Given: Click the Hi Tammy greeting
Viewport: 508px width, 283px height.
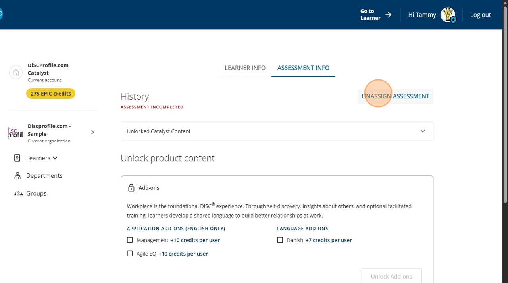Looking at the screenshot, I should pyautogui.click(x=422, y=15).
